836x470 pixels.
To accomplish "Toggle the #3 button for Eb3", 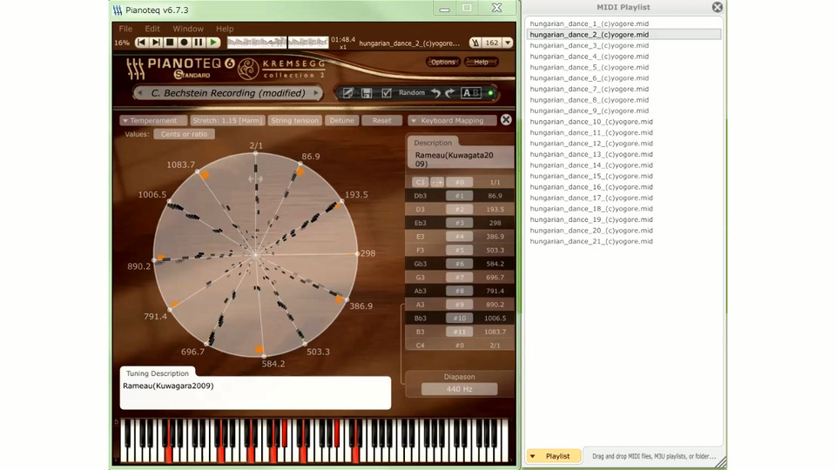I will click(459, 223).
